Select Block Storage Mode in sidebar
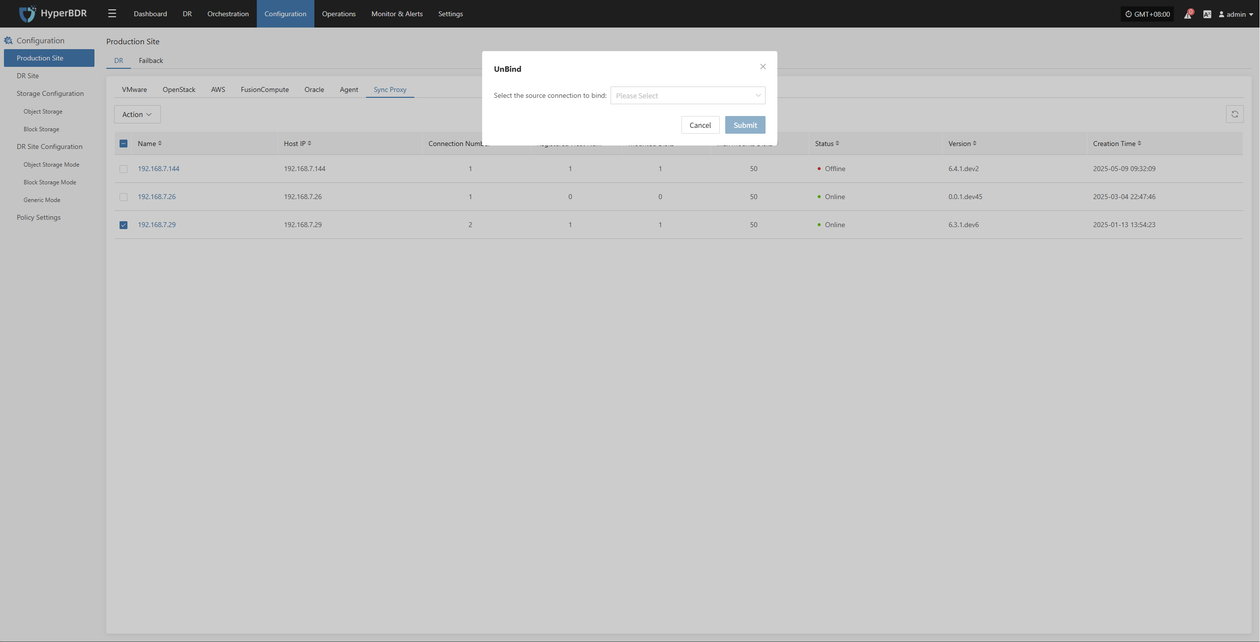The width and height of the screenshot is (1260, 642). coord(49,182)
